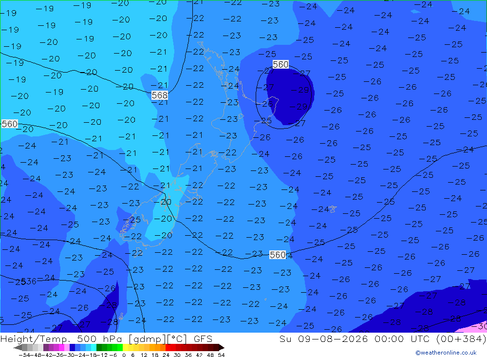This screenshot has width=487, height=357.
Task: Click the grey left arrow of color scale
Action: tap(18, 348)
